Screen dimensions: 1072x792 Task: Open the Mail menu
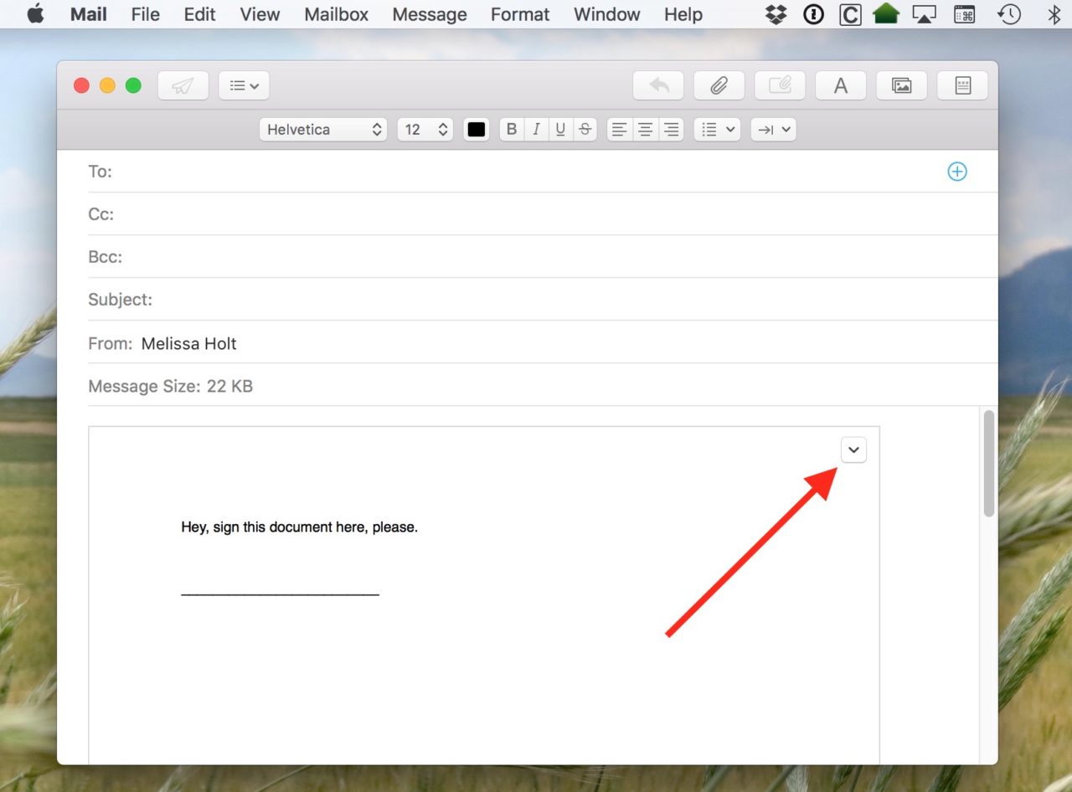pyautogui.click(x=89, y=14)
